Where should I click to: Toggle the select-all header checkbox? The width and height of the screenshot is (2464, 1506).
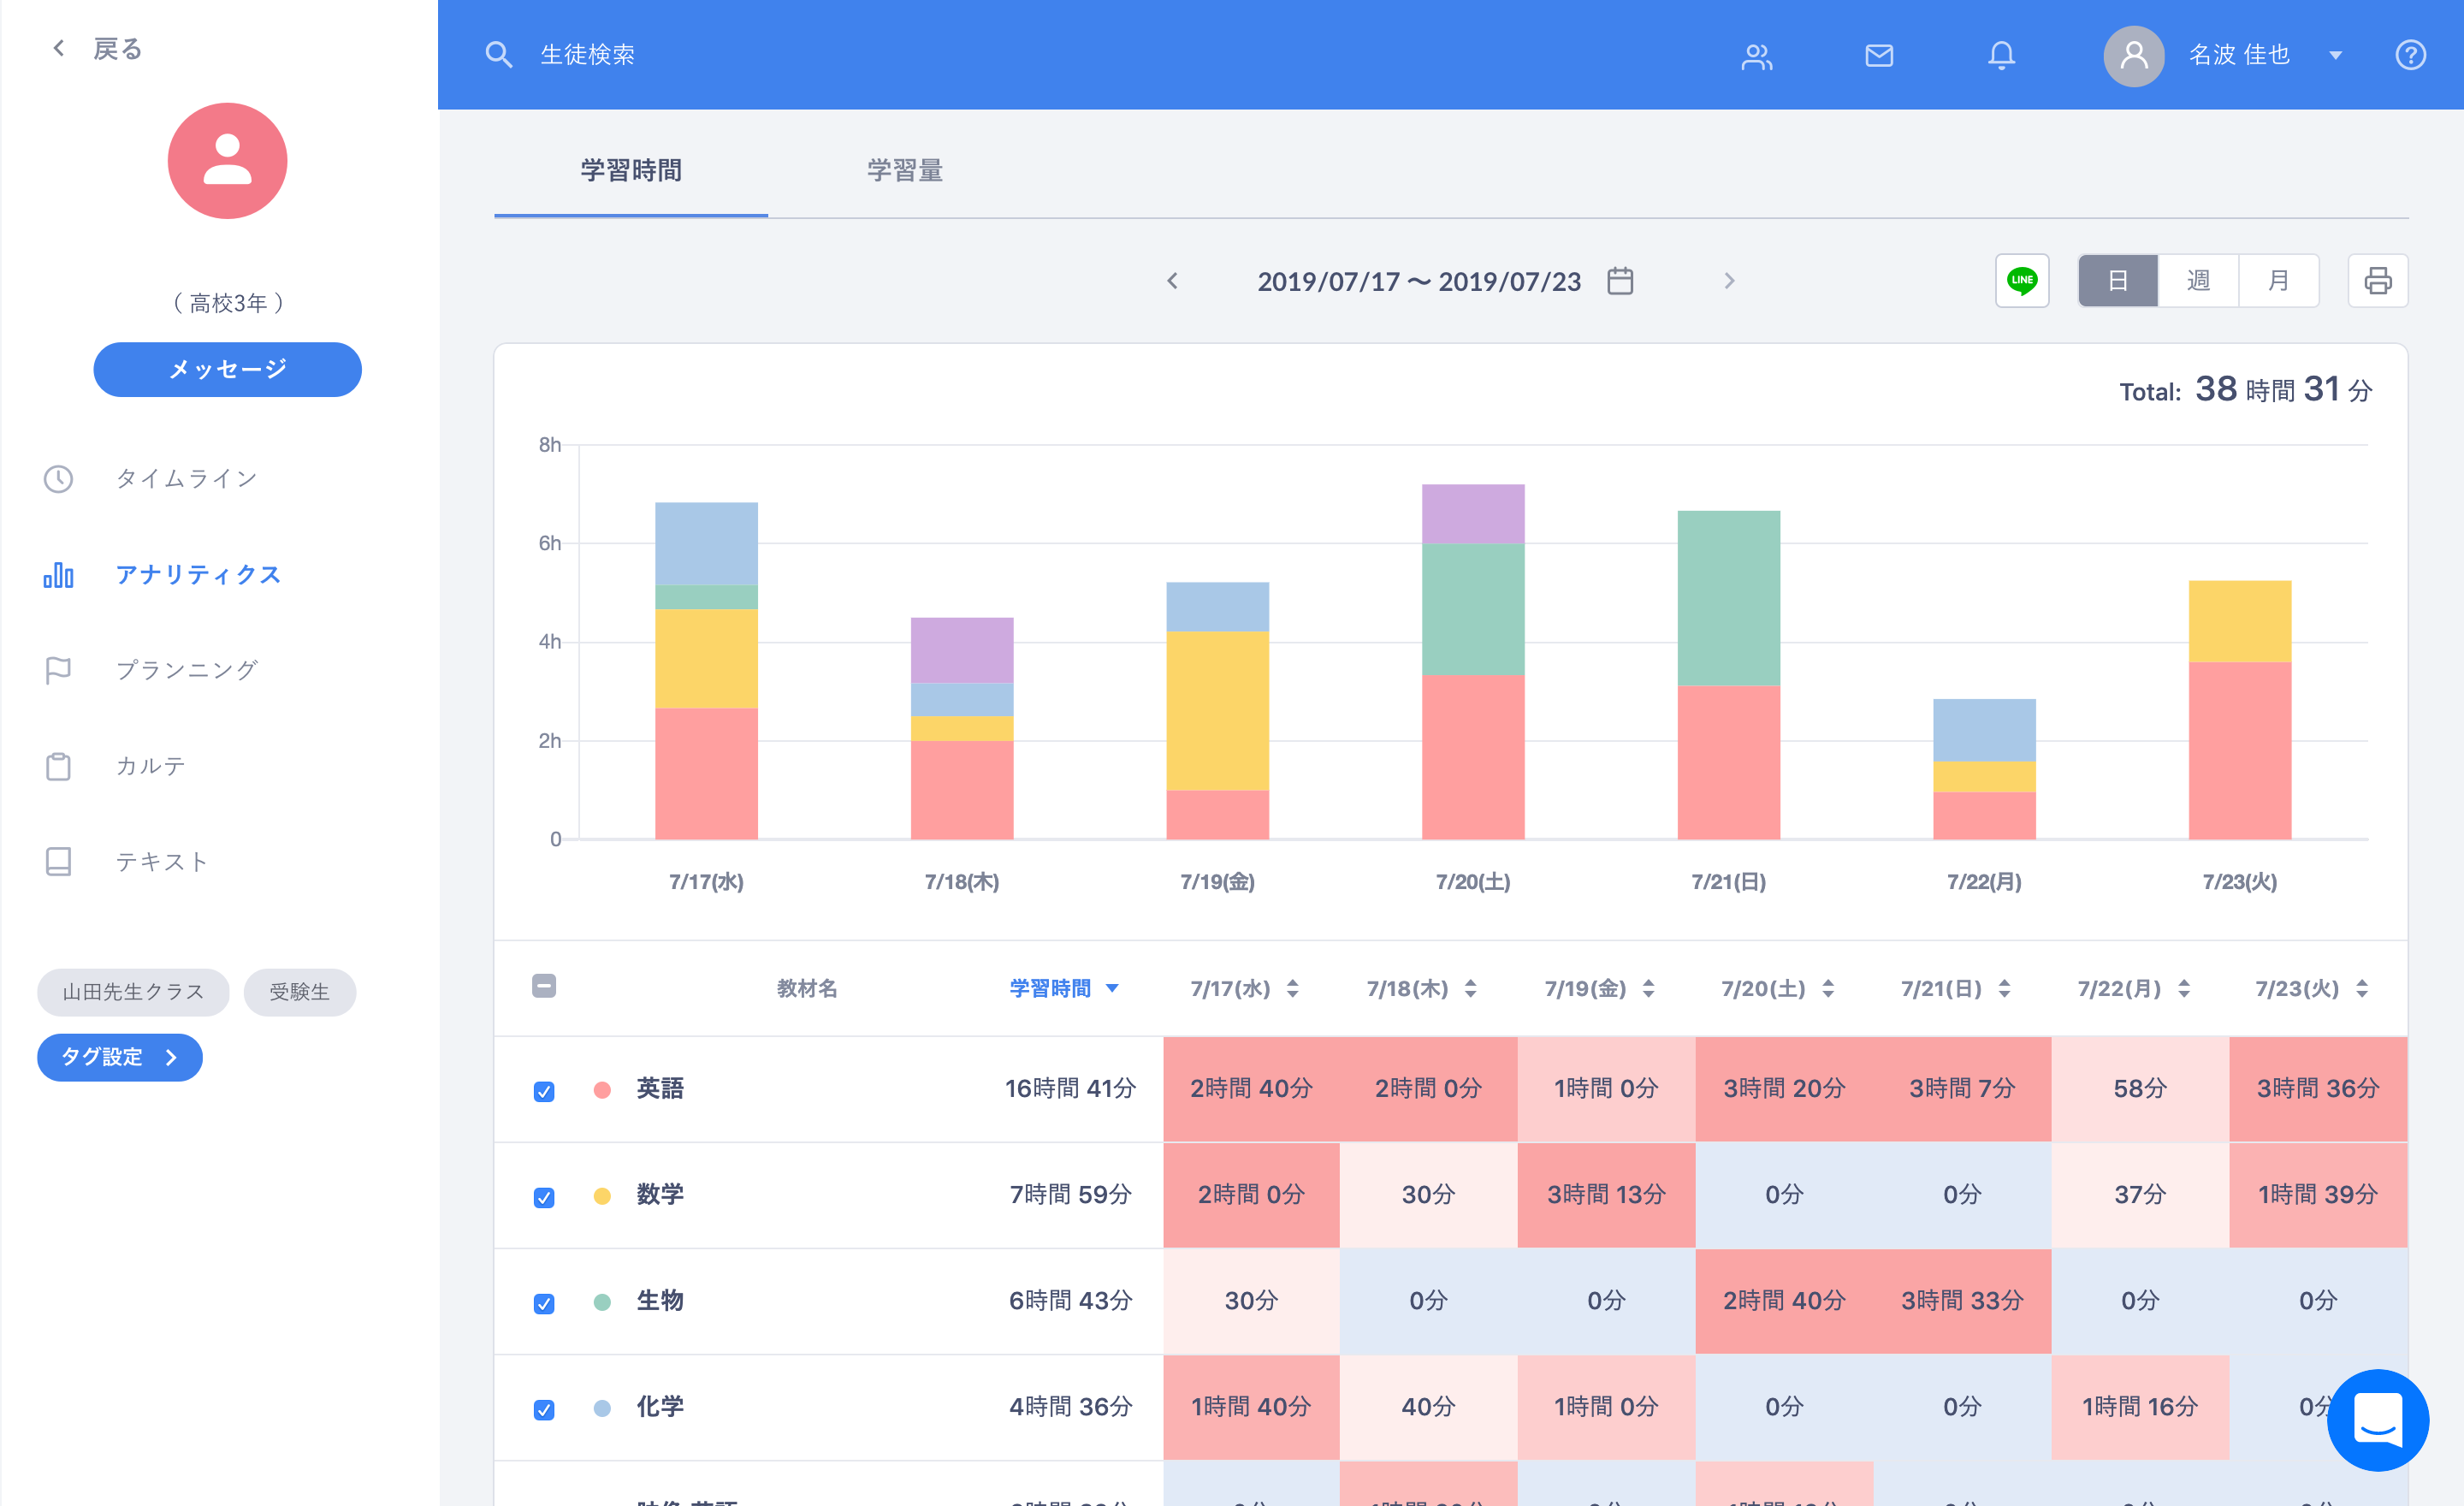click(x=544, y=986)
